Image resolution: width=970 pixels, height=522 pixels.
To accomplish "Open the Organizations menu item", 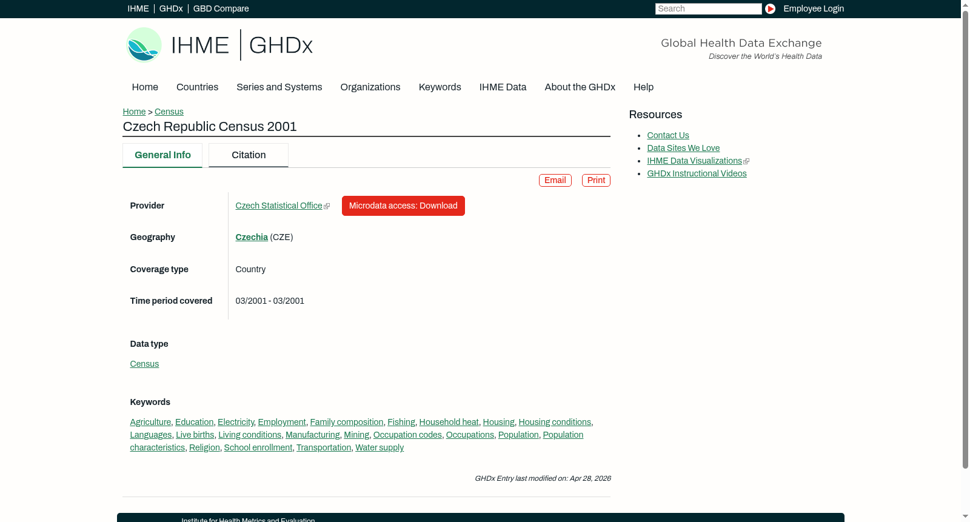I will tap(370, 87).
